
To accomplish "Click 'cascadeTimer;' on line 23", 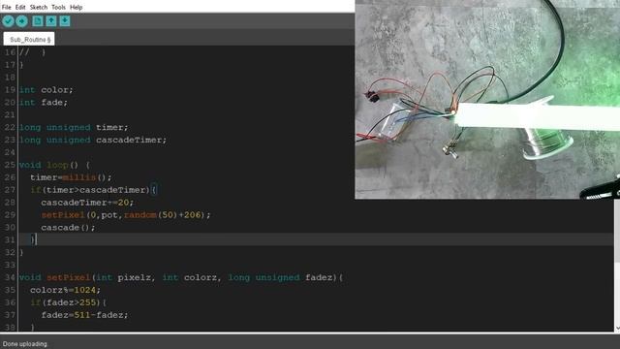I will point(132,140).
